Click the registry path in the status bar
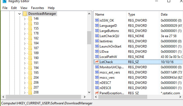The width and height of the screenshot is (183, 106). coord(47,103)
